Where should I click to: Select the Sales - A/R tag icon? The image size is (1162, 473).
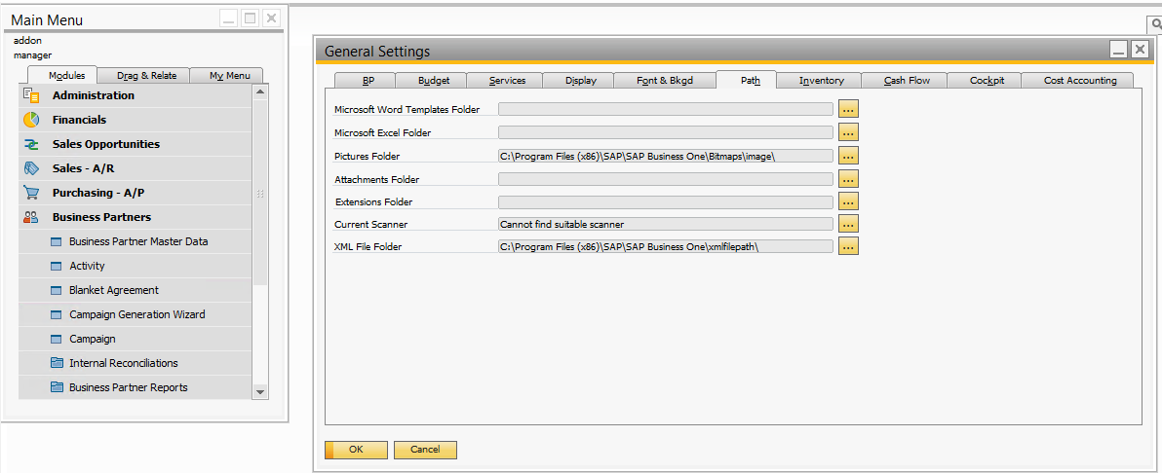point(31,168)
